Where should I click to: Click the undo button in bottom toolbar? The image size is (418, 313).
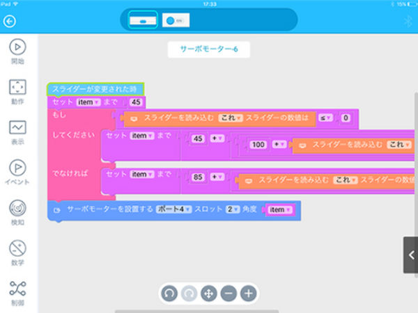(169, 294)
